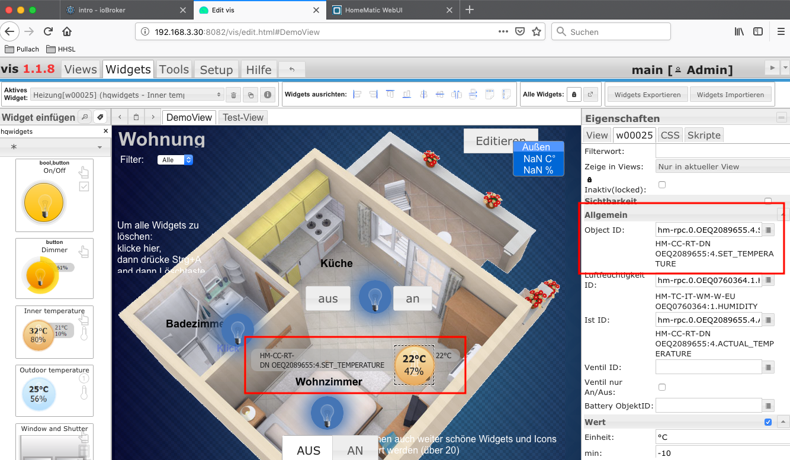Screen dimensions: 790x460
Task: Make selected widgets the same height
Action: [x=506, y=94]
